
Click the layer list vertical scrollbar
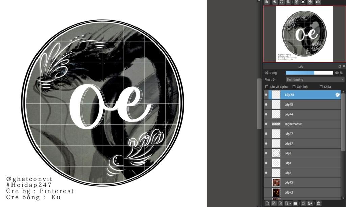click(343, 122)
